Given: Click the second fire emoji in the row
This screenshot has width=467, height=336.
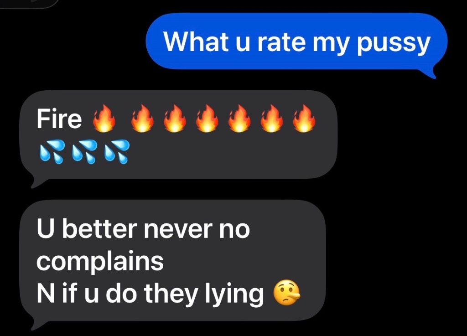Looking at the screenshot, I should tap(143, 118).
